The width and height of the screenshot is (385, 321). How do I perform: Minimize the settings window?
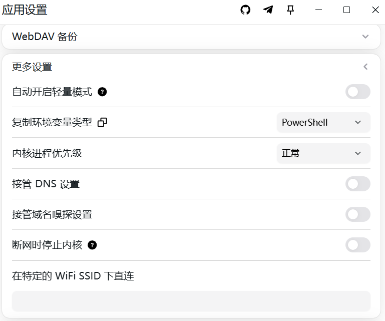[x=318, y=10]
